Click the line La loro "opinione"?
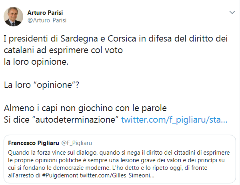The width and height of the screenshot is (240, 185). pos(42,85)
